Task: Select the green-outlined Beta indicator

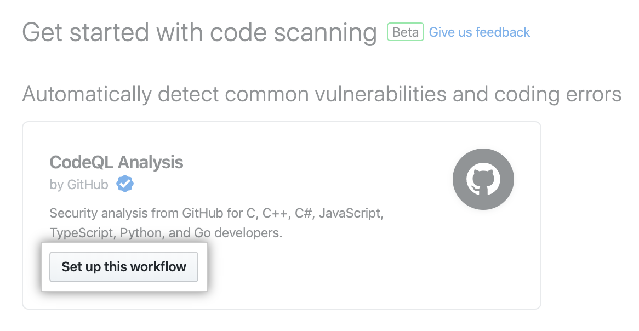Action: coord(405,32)
